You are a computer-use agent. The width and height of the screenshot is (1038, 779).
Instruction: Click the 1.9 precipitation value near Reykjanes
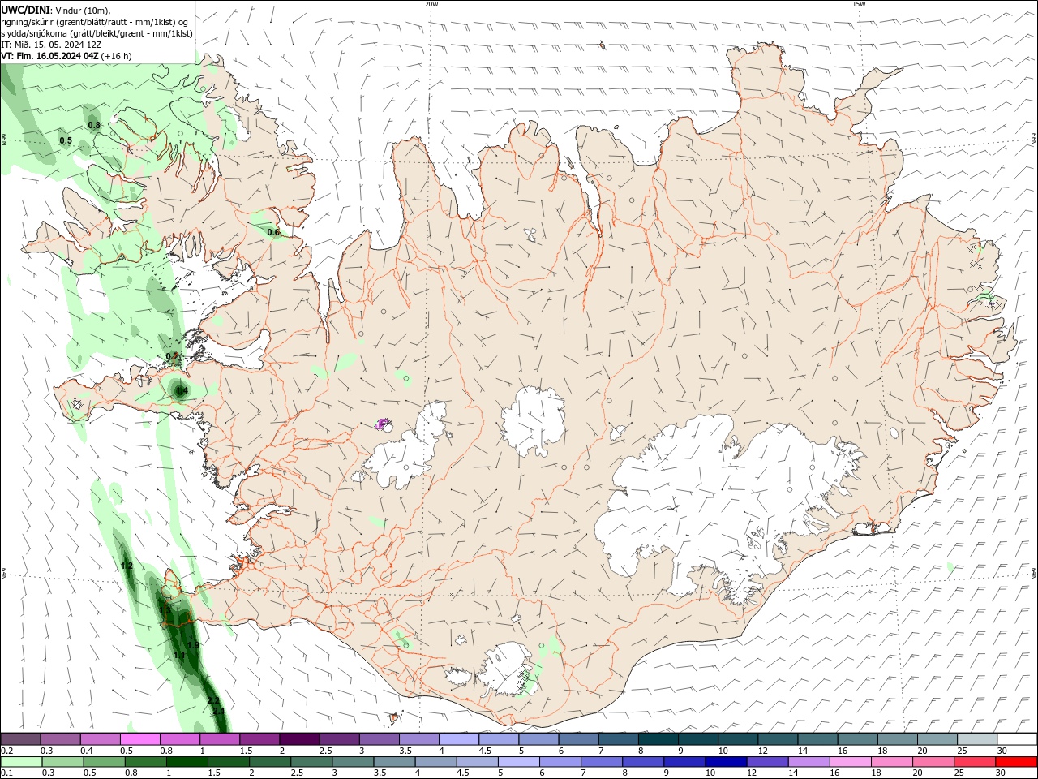tap(193, 644)
